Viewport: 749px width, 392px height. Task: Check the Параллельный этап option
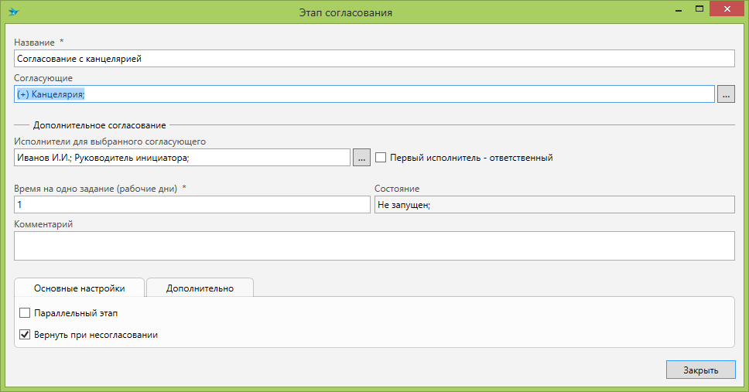click(25, 313)
